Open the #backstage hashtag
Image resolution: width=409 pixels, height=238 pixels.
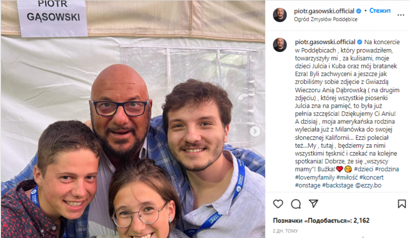click(x=338, y=185)
